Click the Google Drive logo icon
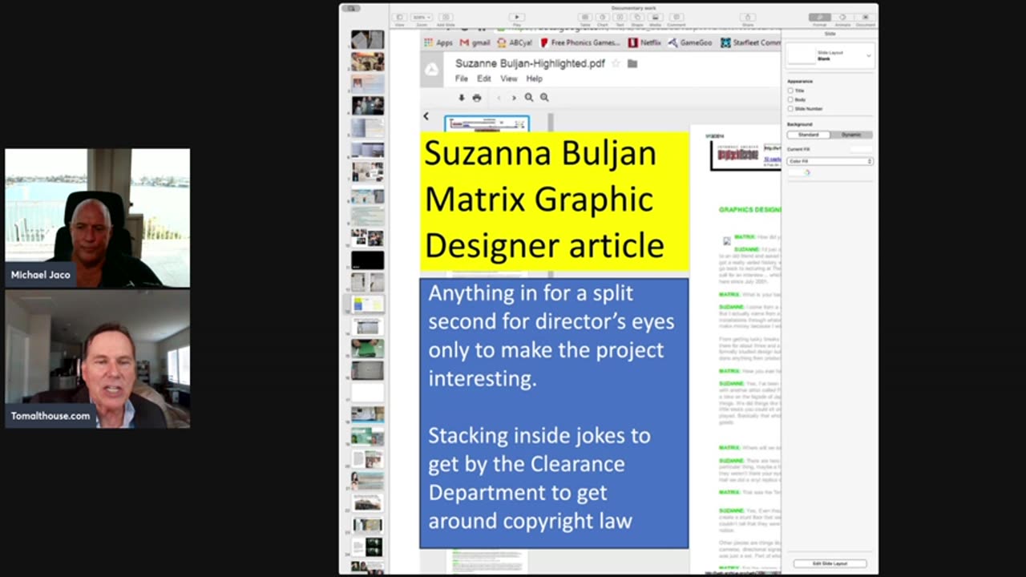The height and width of the screenshot is (577, 1026). tap(431, 70)
